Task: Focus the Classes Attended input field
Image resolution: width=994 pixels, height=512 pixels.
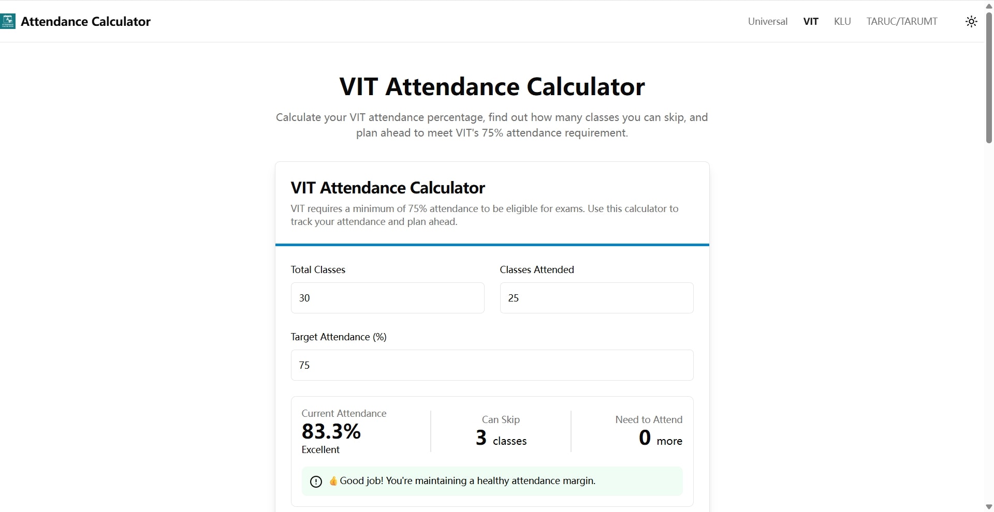Action: pos(596,298)
